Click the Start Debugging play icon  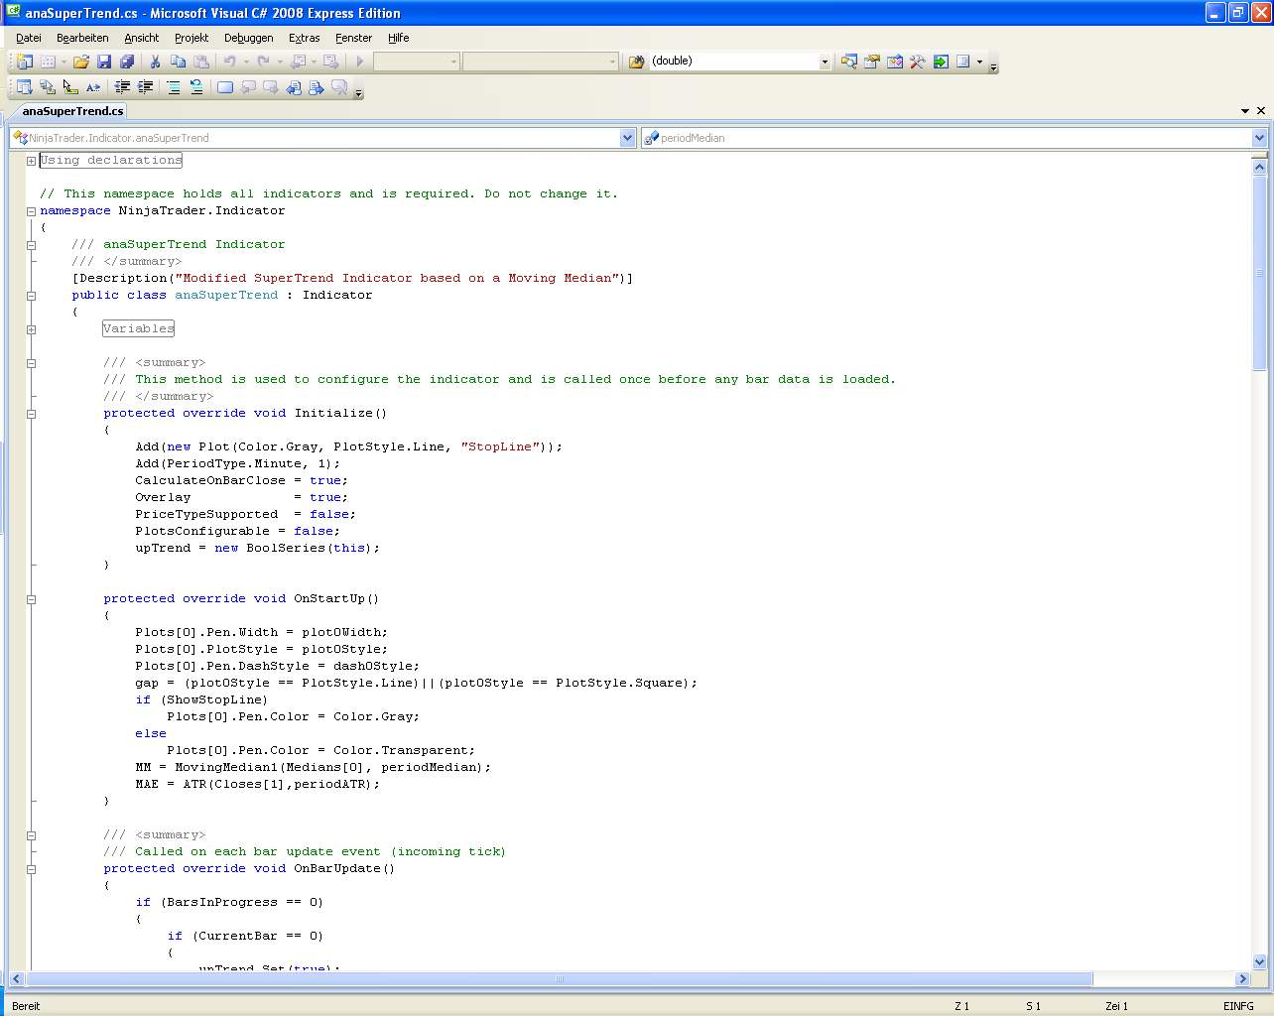tap(360, 62)
